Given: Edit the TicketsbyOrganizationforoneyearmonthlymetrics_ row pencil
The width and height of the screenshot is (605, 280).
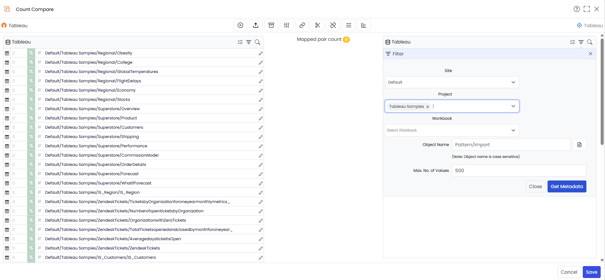Looking at the screenshot, I should (x=261, y=202).
